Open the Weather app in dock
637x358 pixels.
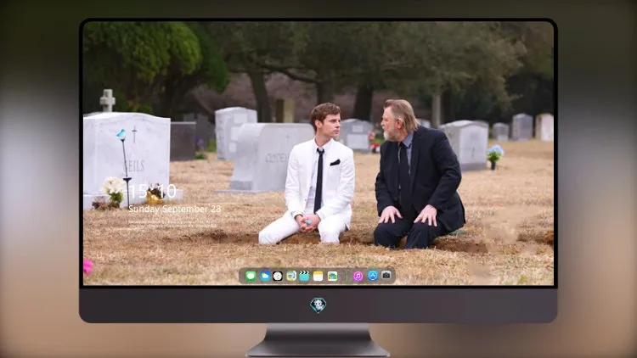[x=265, y=276]
